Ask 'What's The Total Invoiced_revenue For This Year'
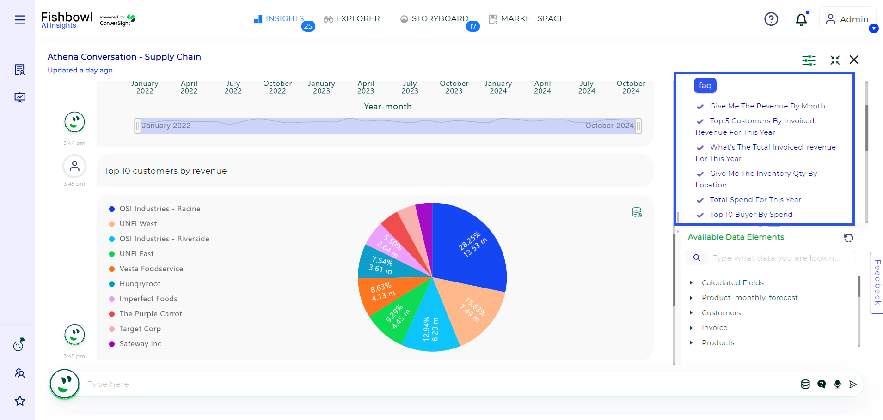This screenshot has width=883, height=420. pos(766,153)
